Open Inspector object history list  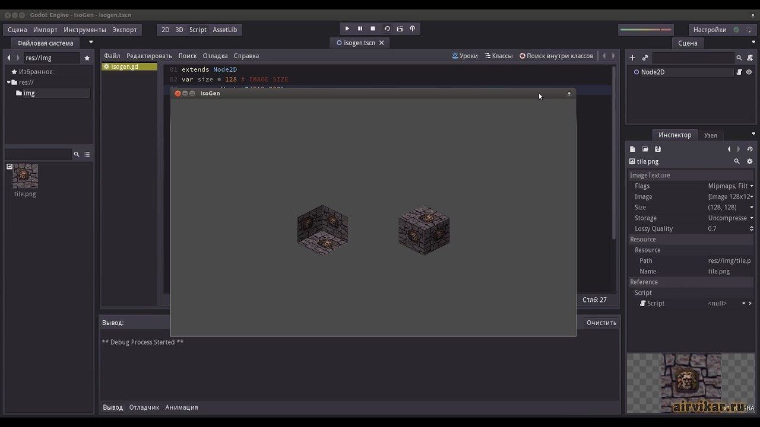[750, 149]
